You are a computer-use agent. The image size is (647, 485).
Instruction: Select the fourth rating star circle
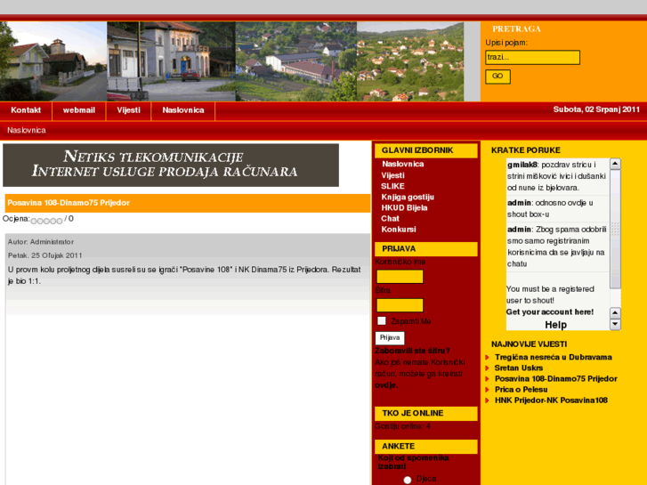53,222
